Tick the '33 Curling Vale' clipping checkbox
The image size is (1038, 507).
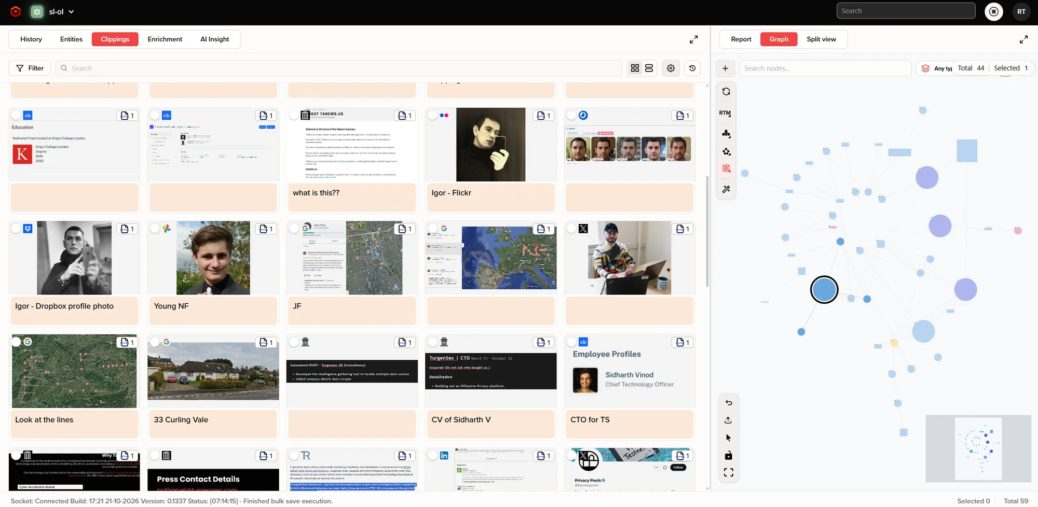155,342
